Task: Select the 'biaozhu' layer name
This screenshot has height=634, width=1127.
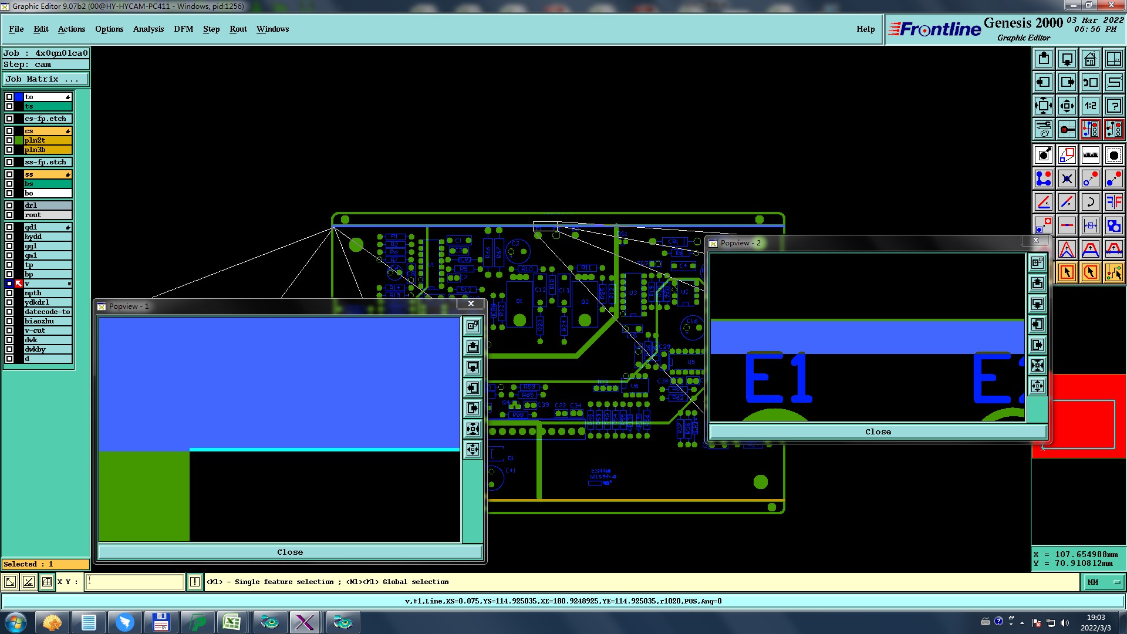Action: pyautogui.click(x=48, y=321)
